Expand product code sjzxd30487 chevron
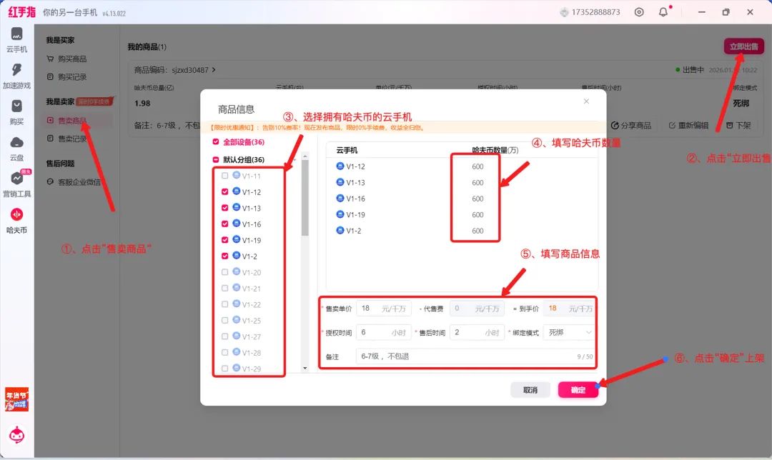This screenshot has width=772, height=460. 214,70
